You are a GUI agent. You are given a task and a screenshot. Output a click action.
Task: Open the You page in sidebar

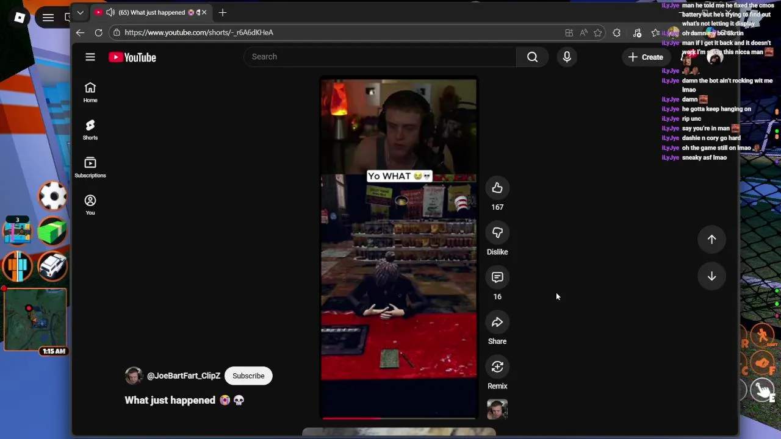point(90,205)
